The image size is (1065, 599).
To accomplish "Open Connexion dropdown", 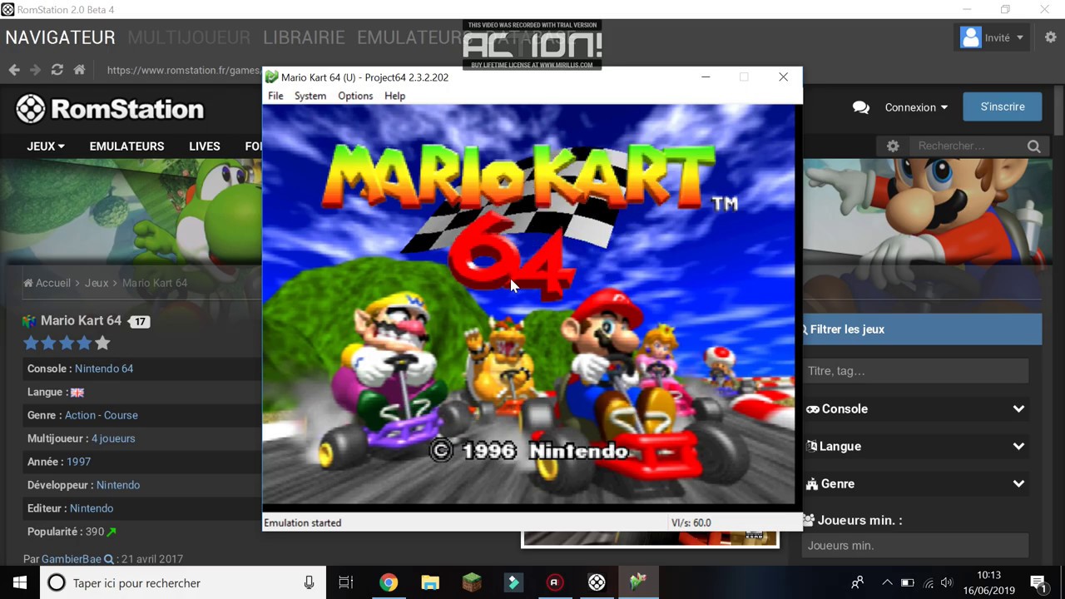I will (916, 107).
